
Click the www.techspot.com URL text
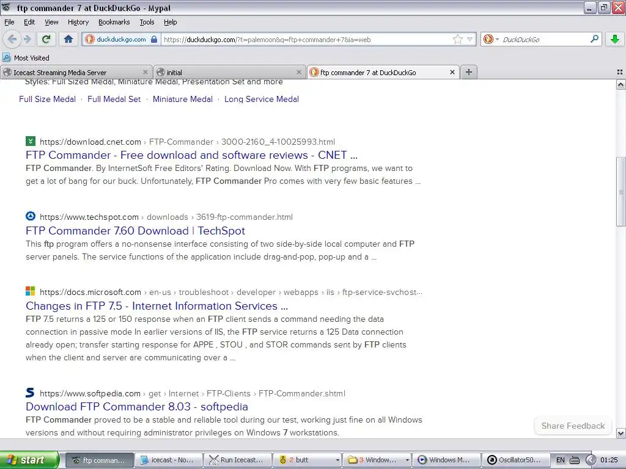point(89,217)
